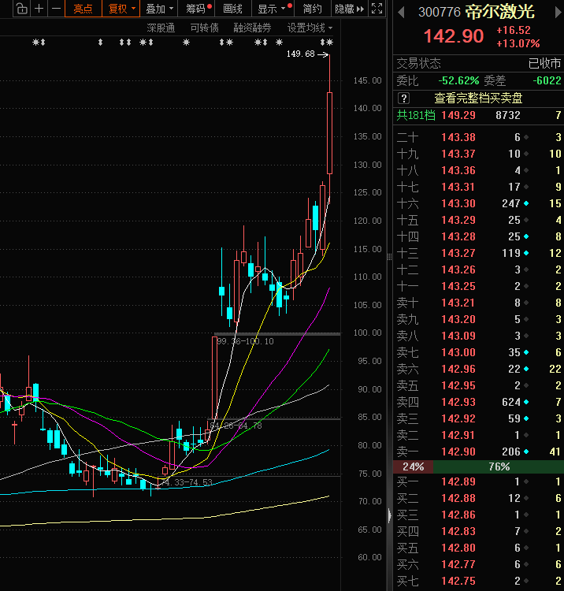Screen dimensions: 564x591
Task: Zoom in chart with the plus icon
Action: click(x=39, y=9)
